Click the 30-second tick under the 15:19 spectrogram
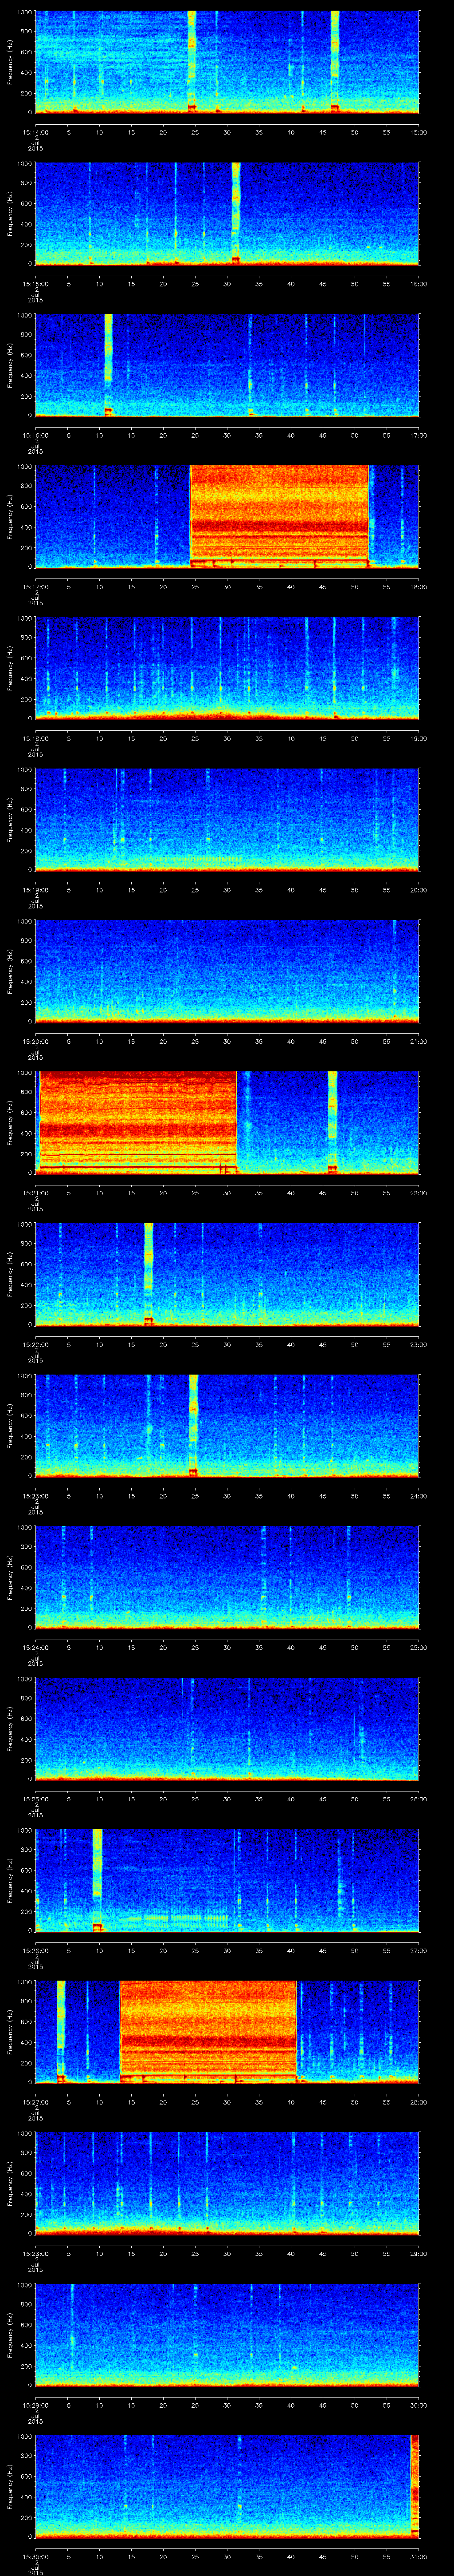This screenshot has height=2576, width=454. [x=227, y=889]
